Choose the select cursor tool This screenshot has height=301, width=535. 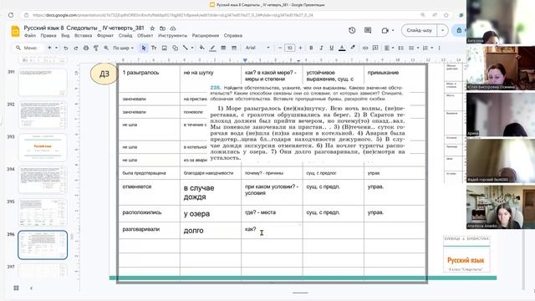point(144,48)
